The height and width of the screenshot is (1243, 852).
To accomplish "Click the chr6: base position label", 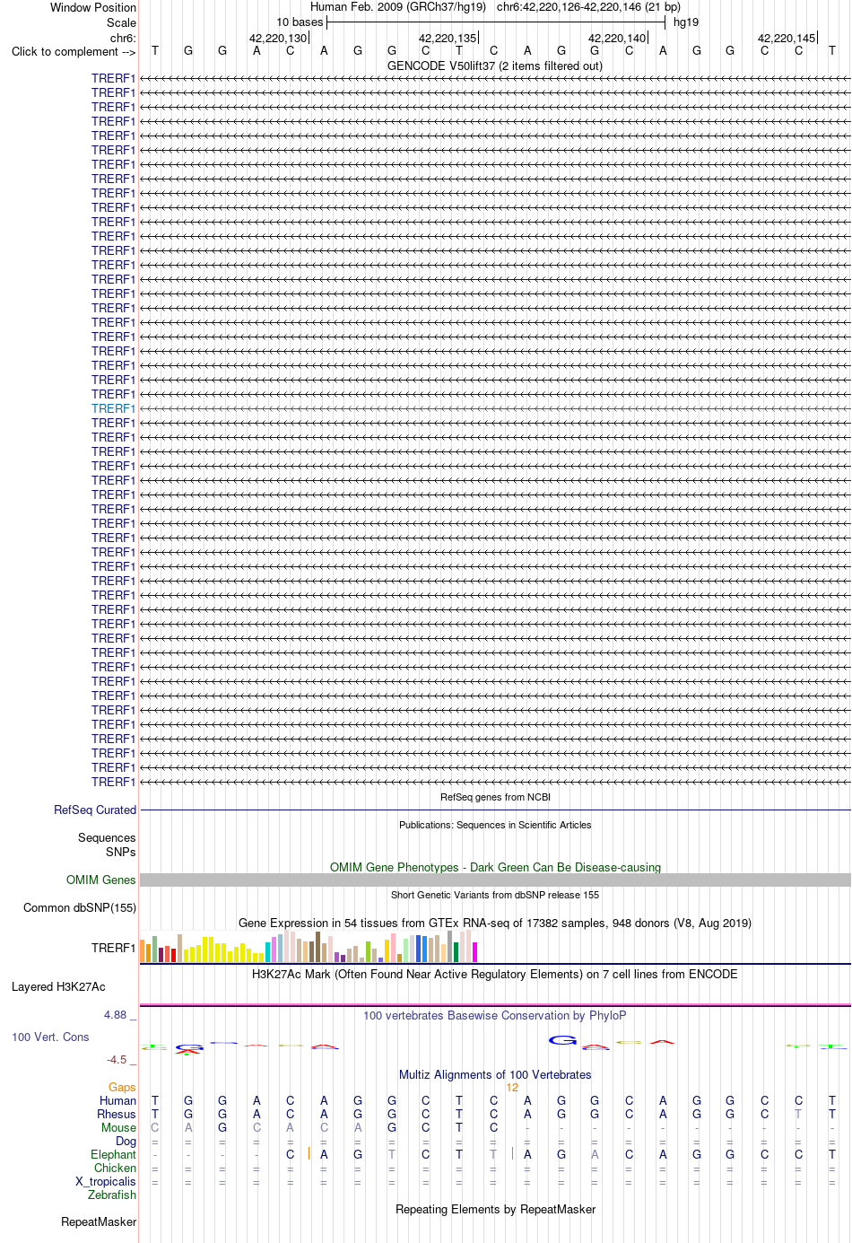I will tap(123, 38).
